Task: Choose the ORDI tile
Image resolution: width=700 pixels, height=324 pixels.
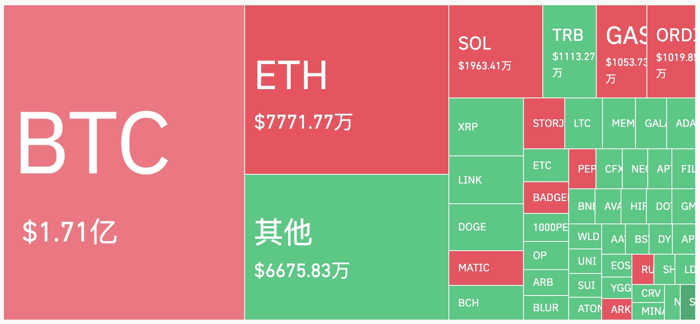Action: tap(671, 51)
